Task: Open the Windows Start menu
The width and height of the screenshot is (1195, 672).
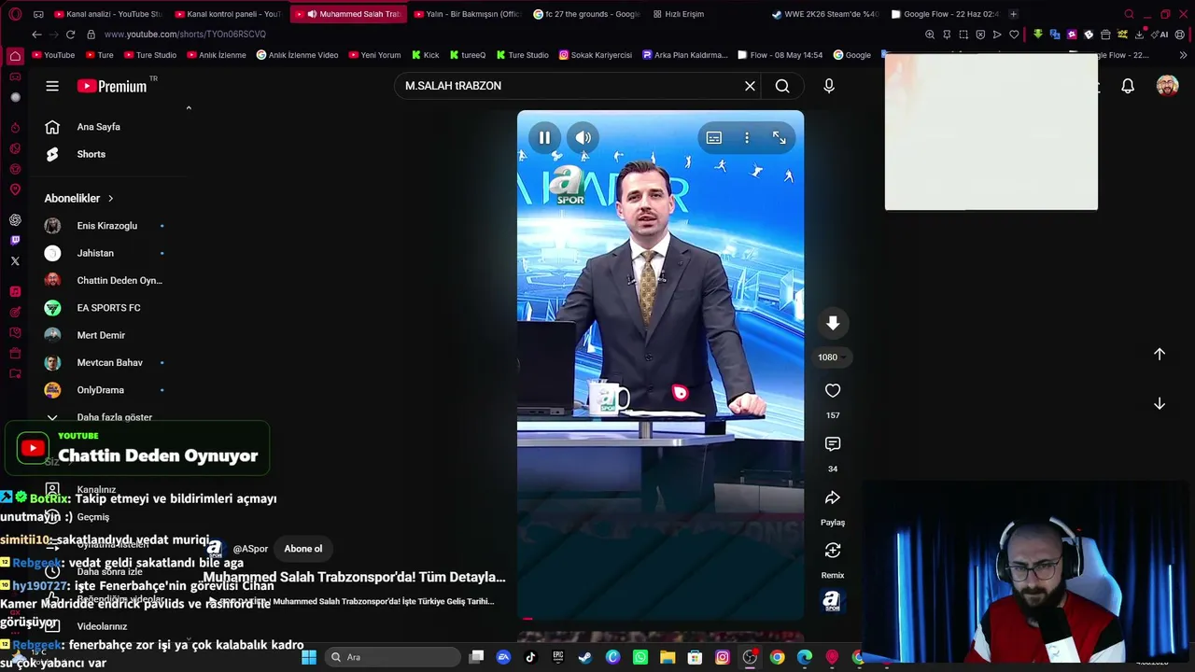Action: click(309, 657)
